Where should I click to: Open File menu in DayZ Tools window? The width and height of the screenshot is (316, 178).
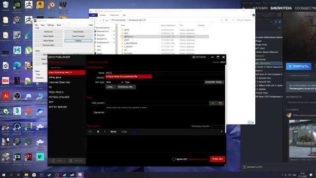click(37, 25)
